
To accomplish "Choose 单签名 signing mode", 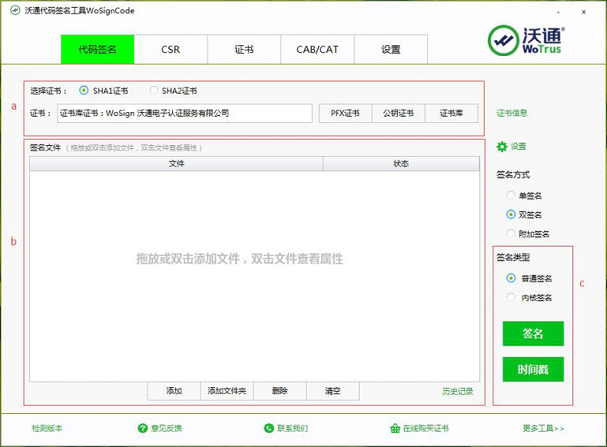I will [x=511, y=196].
